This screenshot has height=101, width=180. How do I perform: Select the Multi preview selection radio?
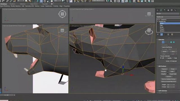pos(173,58)
